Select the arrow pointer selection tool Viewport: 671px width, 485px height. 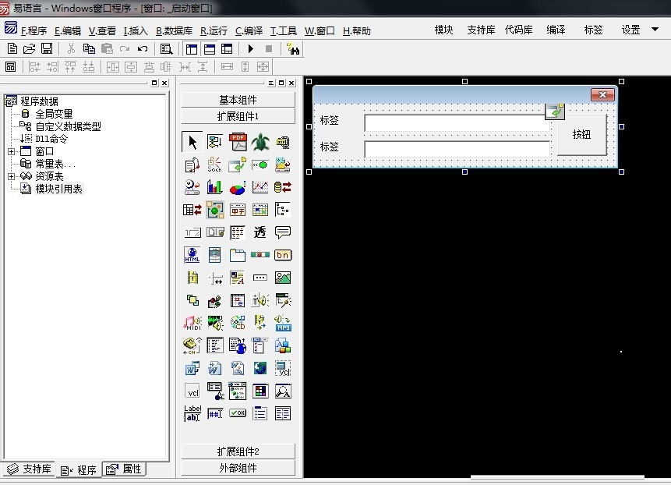192,142
